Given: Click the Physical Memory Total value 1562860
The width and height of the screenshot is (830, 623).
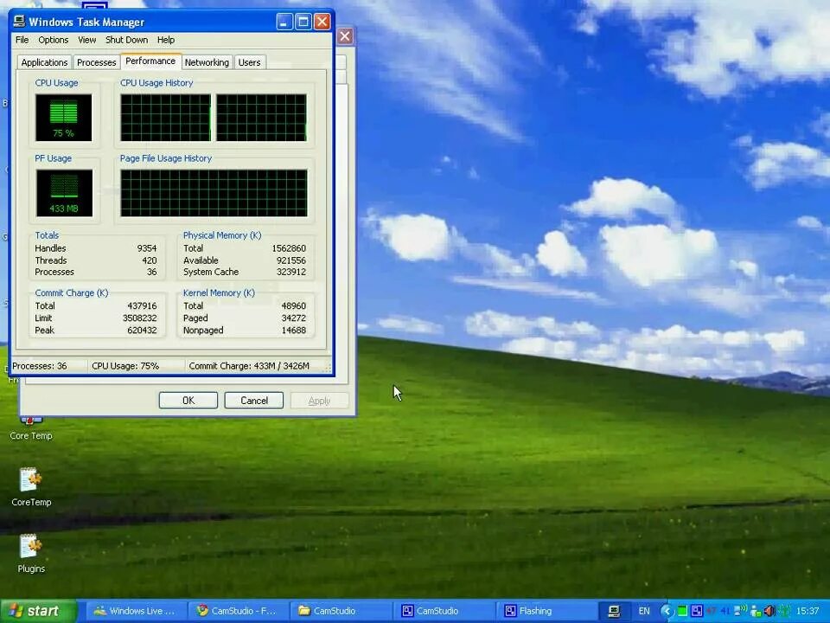Looking at the screenshot, I should 289,248.
